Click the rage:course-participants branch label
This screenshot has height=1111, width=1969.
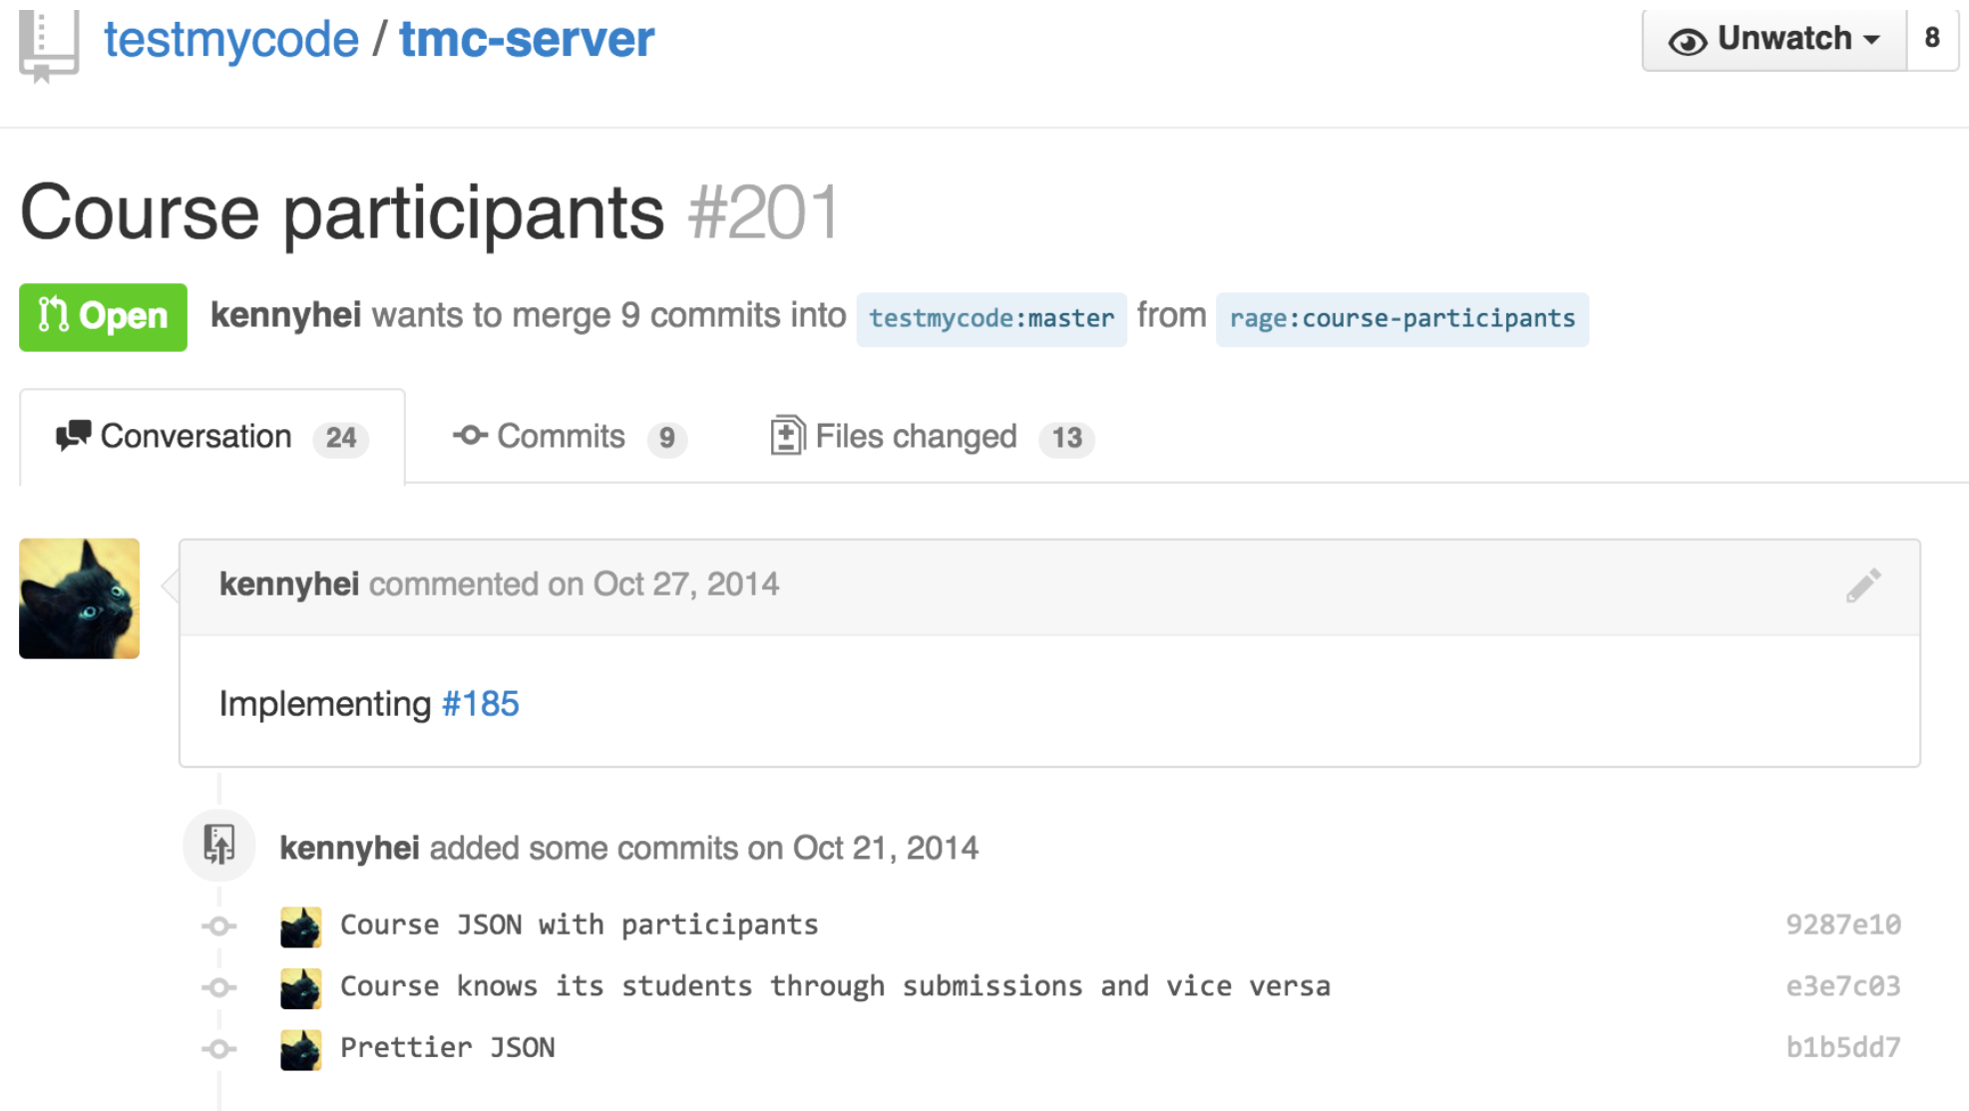point(1401,318)
